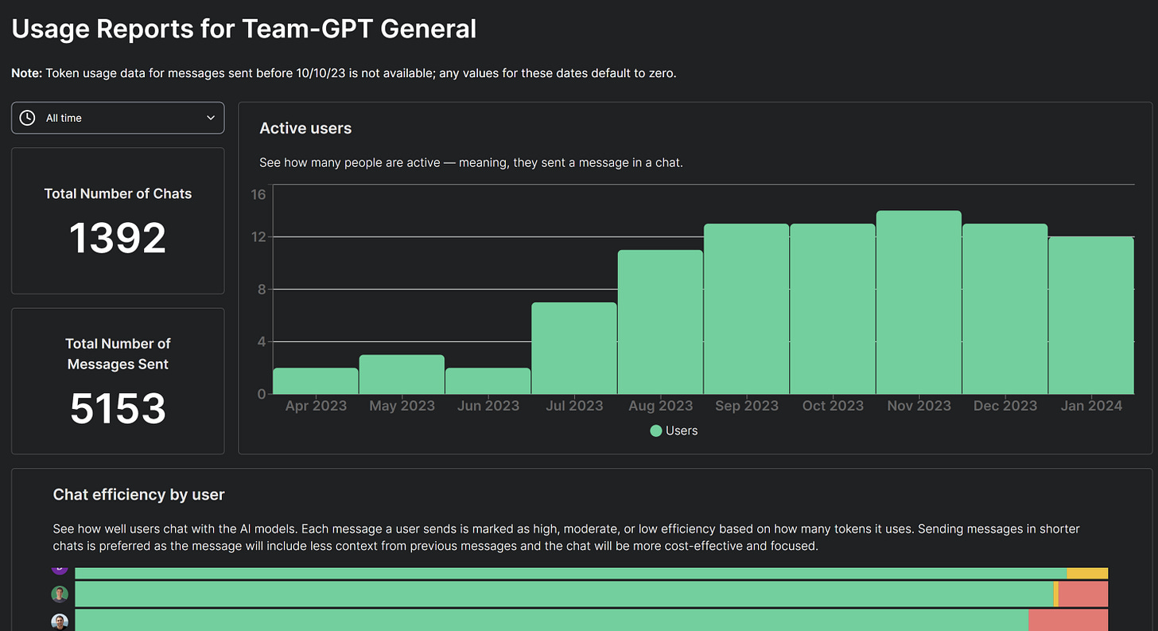Click the chevron arrow of the All time selector
Image resolution: width=1158 pixels, height=631 pixels.
[211, 118]
